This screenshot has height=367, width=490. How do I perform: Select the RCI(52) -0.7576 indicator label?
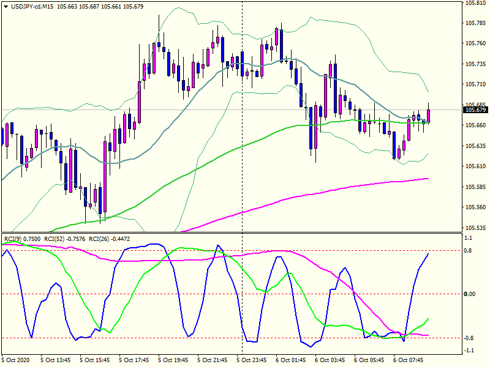(65, 239)
